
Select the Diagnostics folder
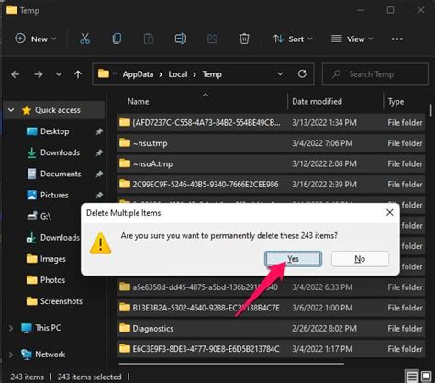pos(271,328)
